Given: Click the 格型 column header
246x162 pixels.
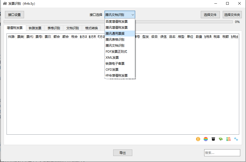Looking at the screenshot, I should [181, 37].
